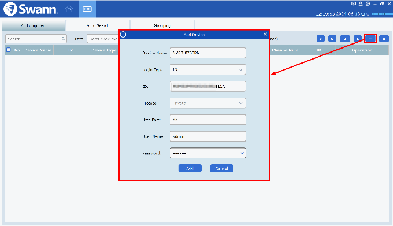Click the rightmost delete toolbar icon

(384, 39)
